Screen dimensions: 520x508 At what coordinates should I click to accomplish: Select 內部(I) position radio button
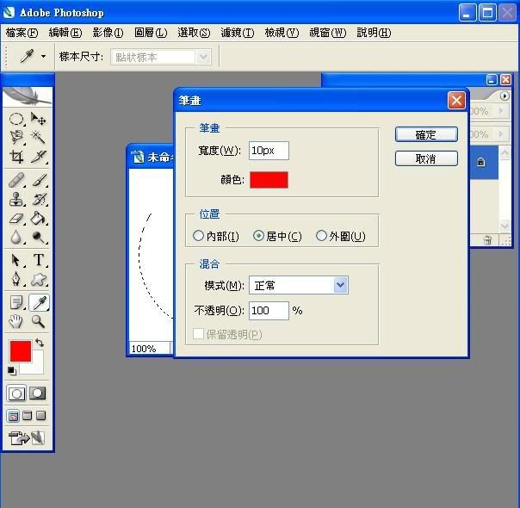(x=198, y=236)
